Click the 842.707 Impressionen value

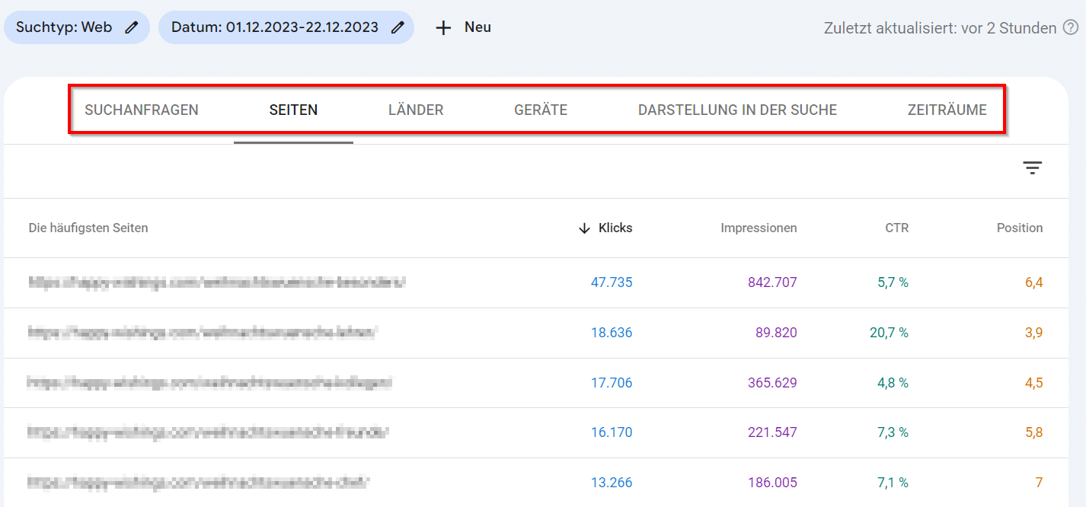(x=772, y=282)
